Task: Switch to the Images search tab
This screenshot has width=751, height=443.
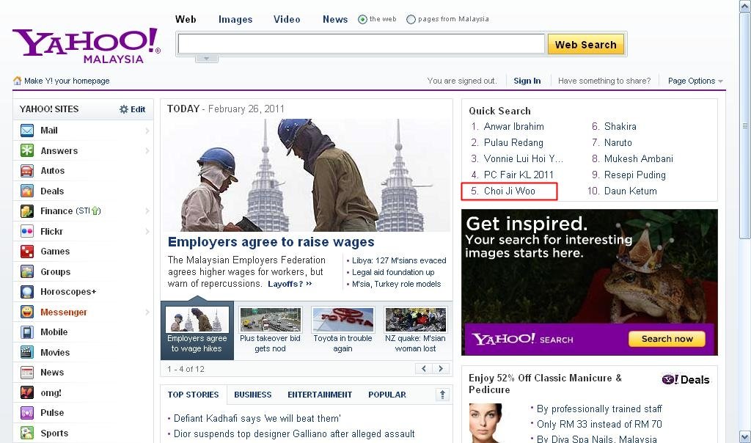Action: [x=235, y=19]
